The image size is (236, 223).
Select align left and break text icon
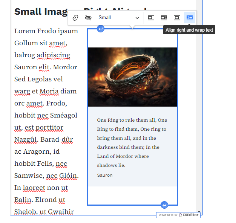coord(151,18)
